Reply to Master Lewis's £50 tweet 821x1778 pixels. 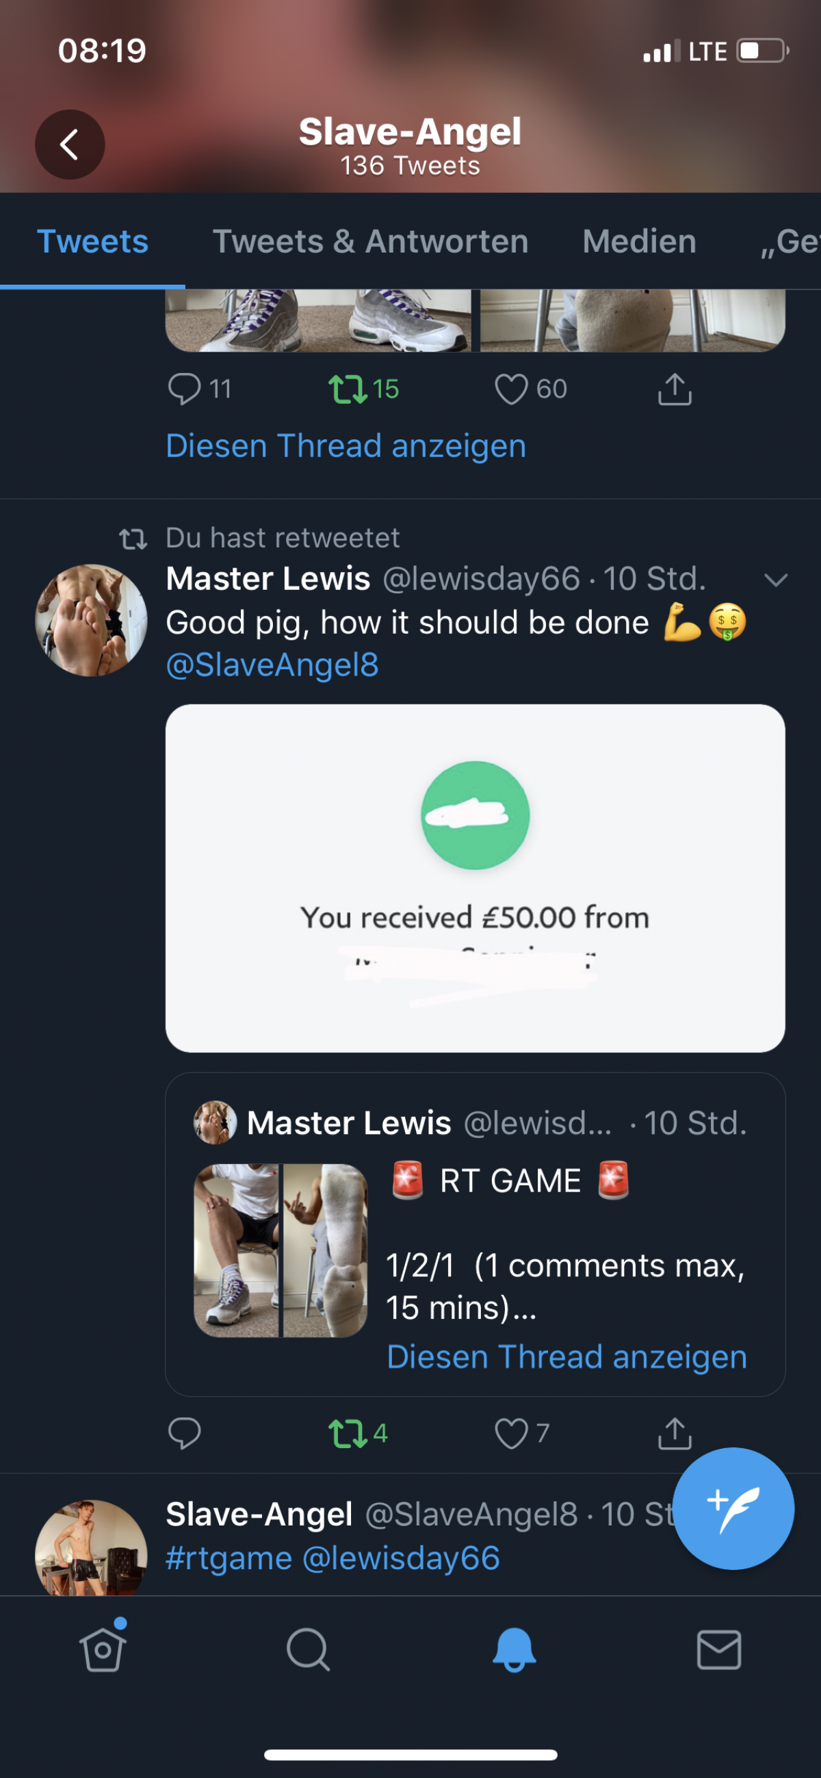coord(184,1434)
